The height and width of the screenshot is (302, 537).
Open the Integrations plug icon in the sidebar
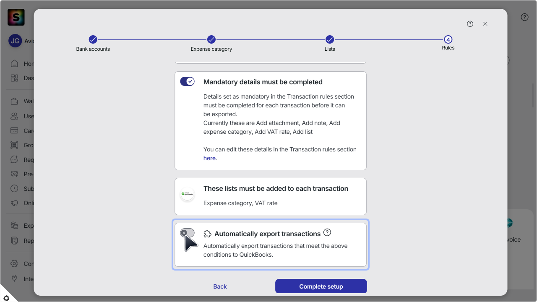click(15, 279)
